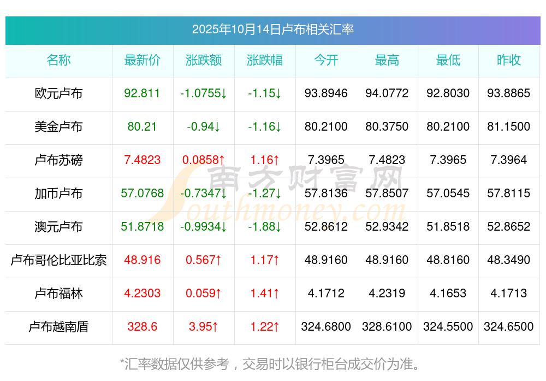The image size is (546, 381).
Task: Select latest price 51.8718
Action: point(142,227)
